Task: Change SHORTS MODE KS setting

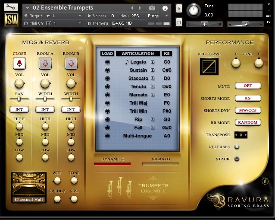Action: click(x=248, y=98)
